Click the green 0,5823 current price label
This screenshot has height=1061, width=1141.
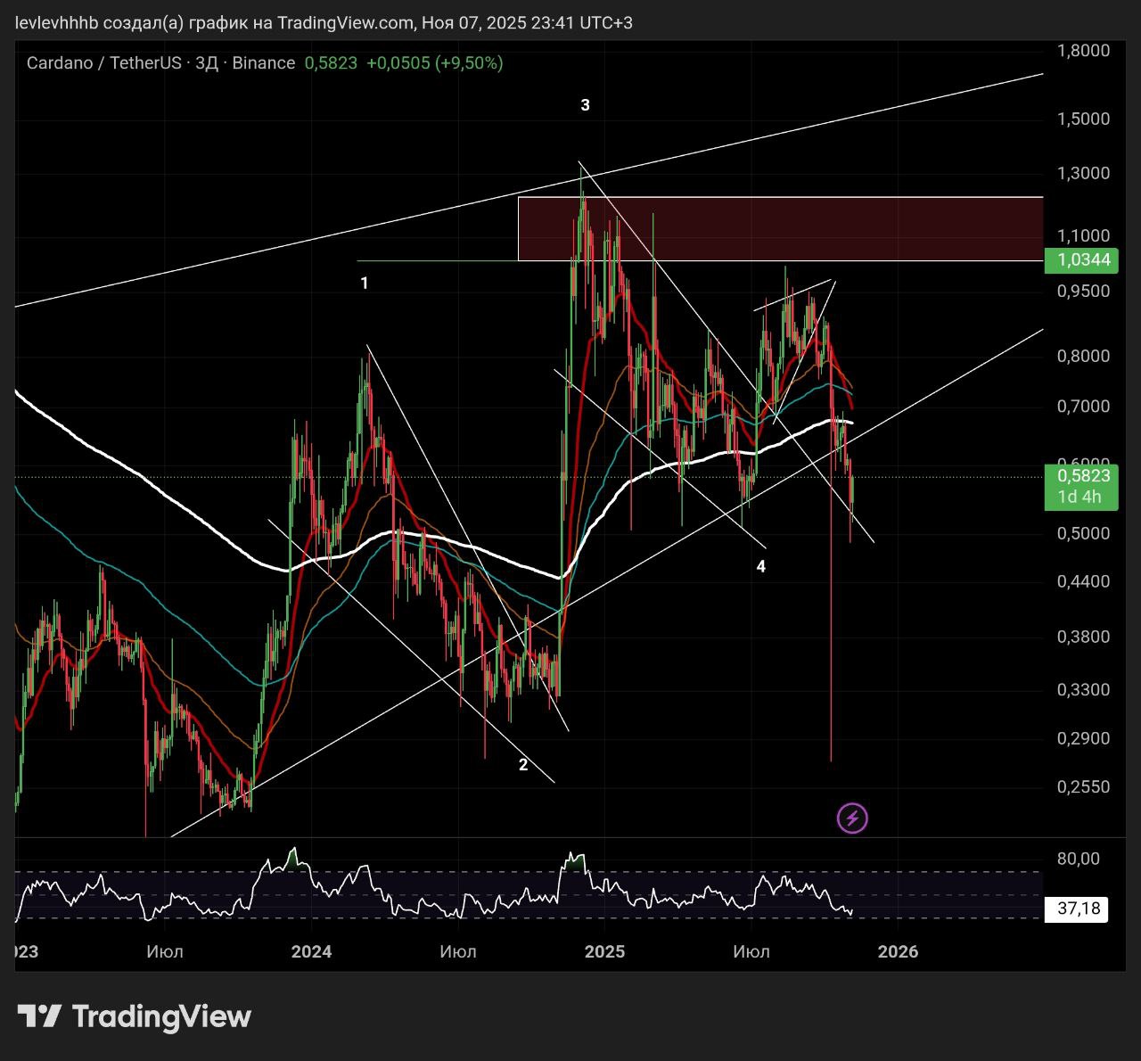[1082, 475]
